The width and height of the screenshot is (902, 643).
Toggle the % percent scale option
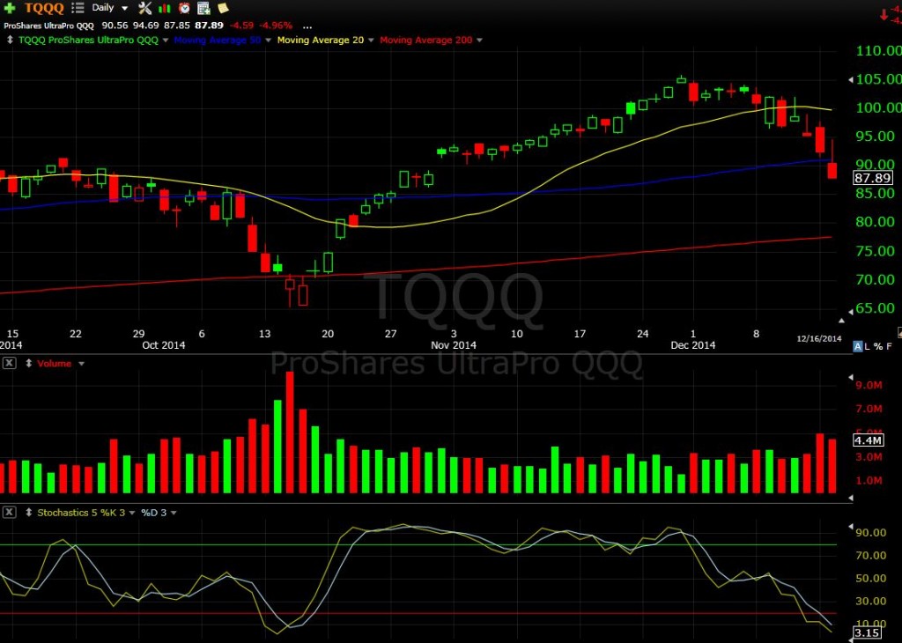pos(878,346)
